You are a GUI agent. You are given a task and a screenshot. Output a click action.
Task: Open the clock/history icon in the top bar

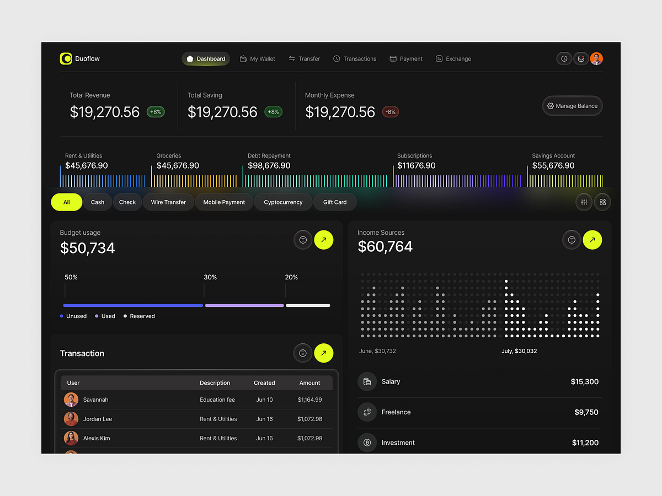[x=564, y=58]
